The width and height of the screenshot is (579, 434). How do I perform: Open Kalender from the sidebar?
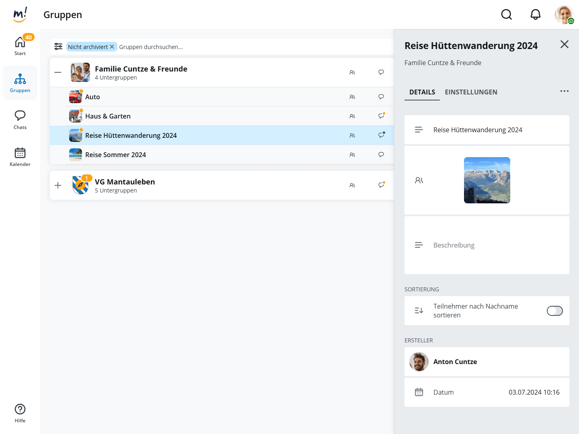(x=20, y=156)
